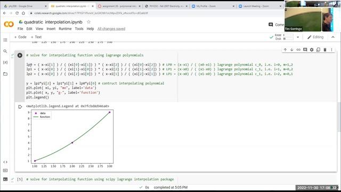Click the line constructing interpolating polynomial y
The height and width of the screenshot is (192, 341).
tap(95, 83)
